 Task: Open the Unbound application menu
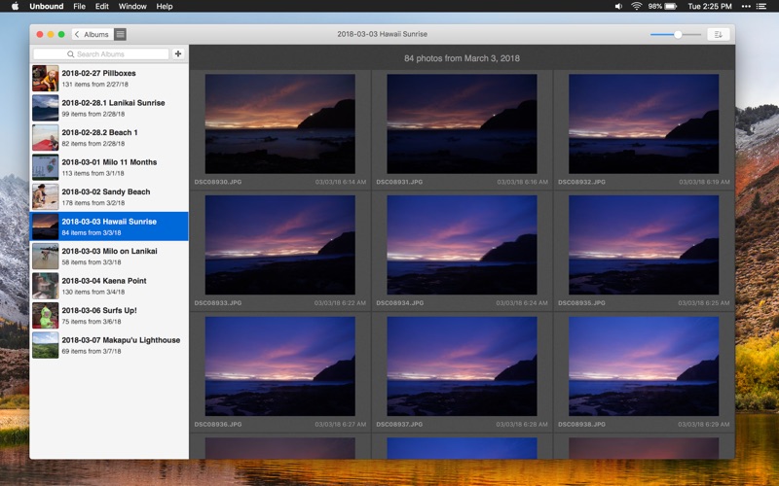(x=46, y=6)
